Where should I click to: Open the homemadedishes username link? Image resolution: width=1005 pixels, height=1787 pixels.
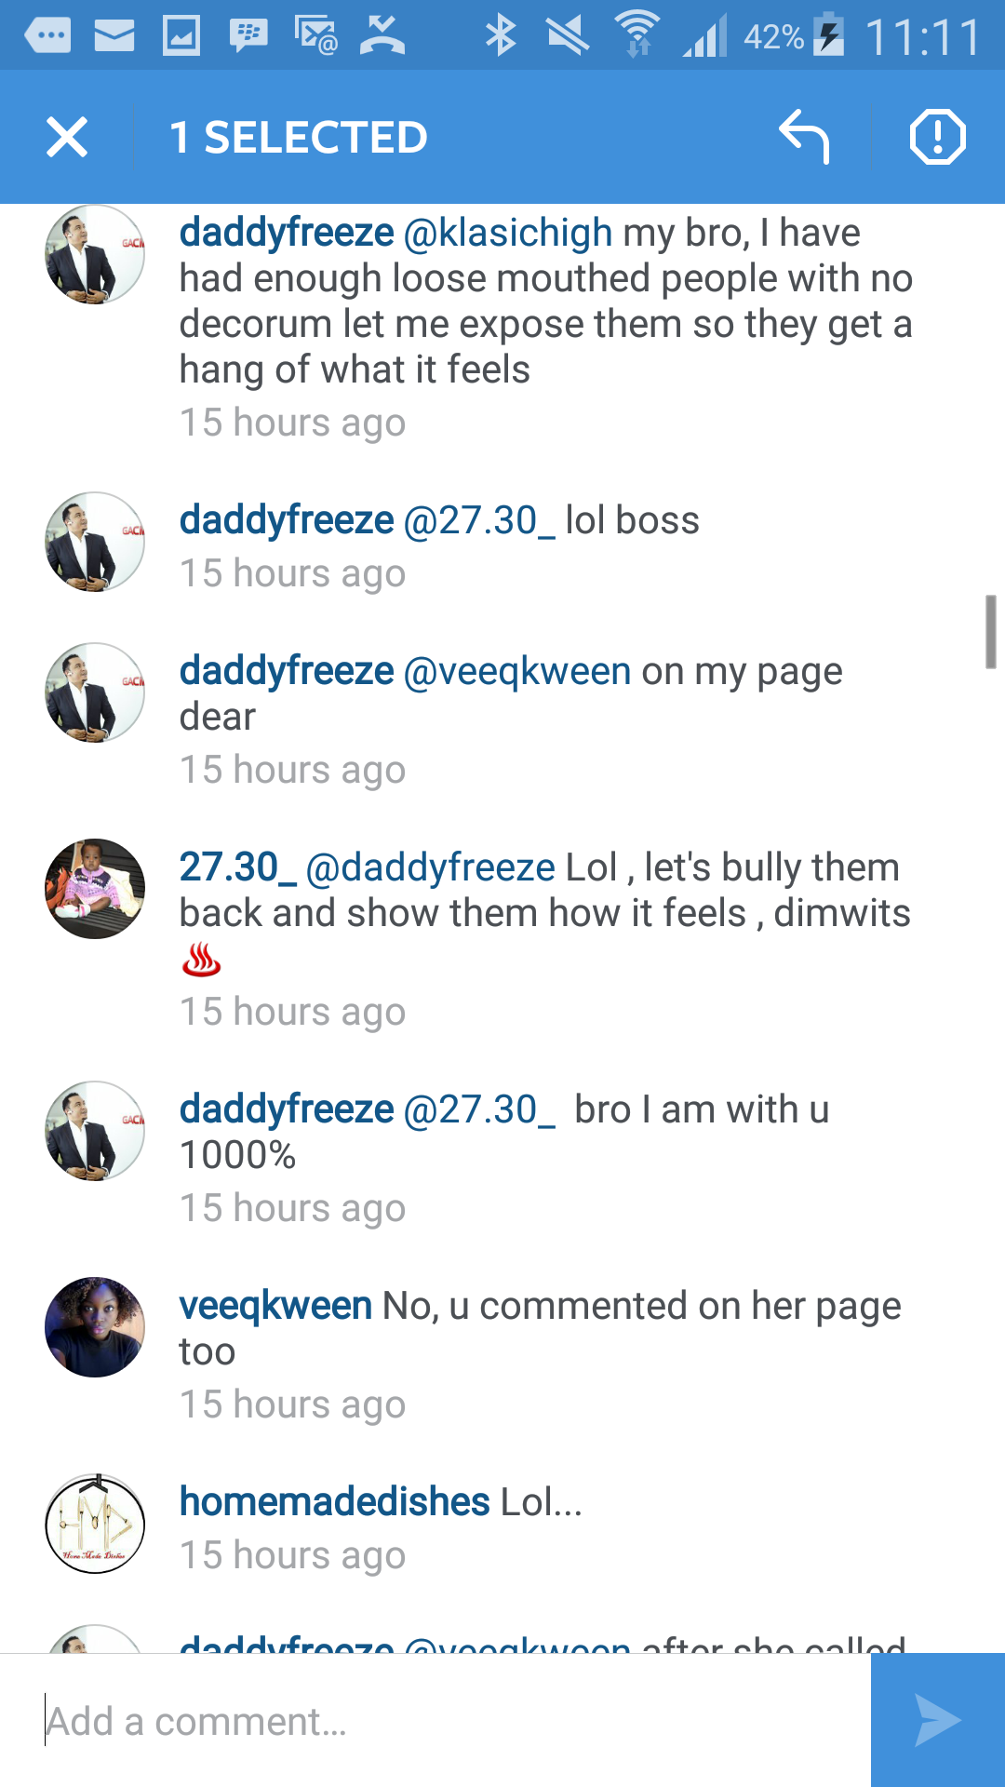click(335, 1501)
